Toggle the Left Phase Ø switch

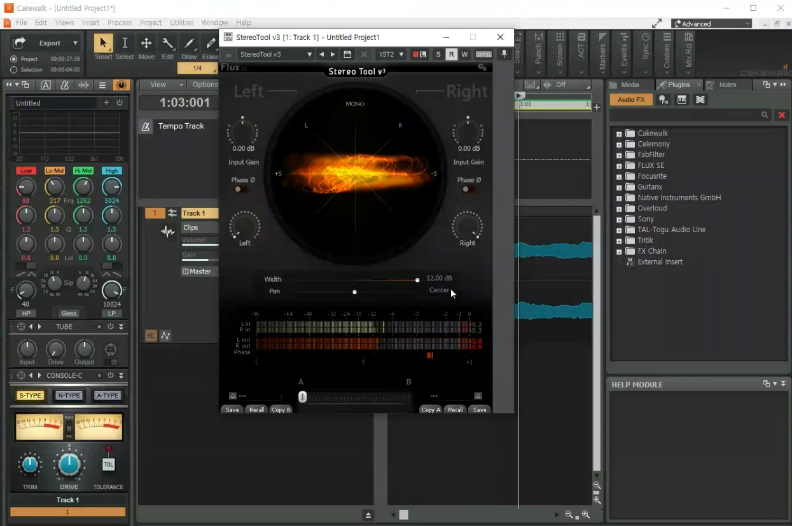(x=240, y=189)
